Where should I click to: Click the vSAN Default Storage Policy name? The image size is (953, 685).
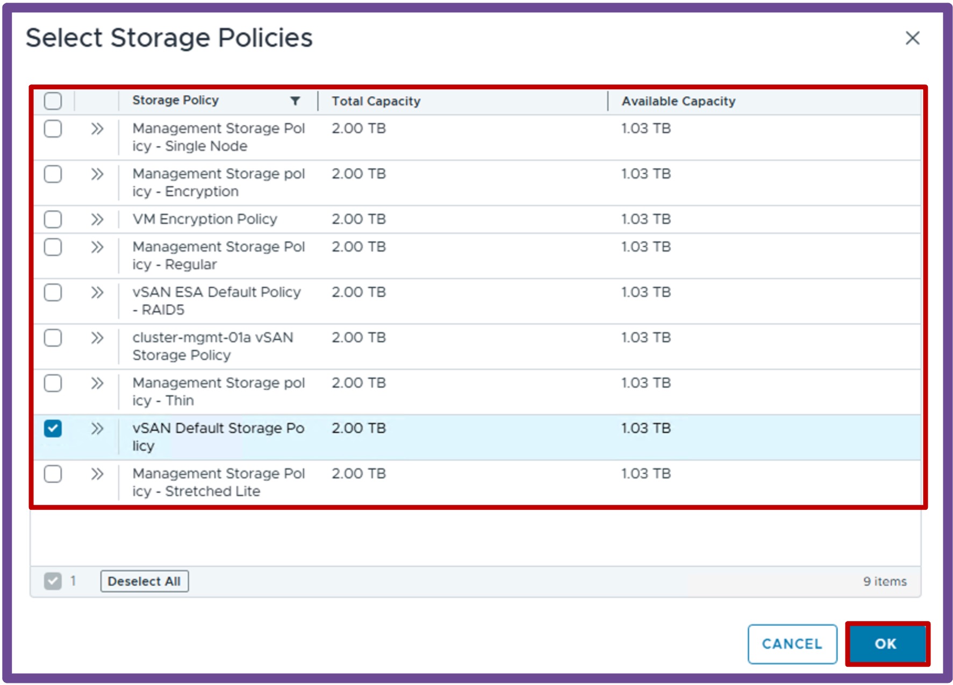tap(218, 437)
